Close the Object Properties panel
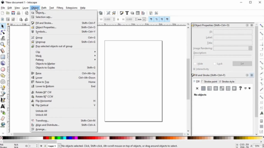The height and width of the screenshot is (148, 264). point(252,25)
